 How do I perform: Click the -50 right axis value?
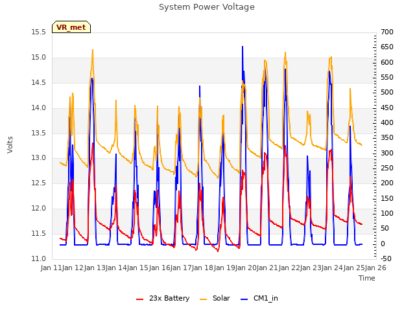coord(386,259)
